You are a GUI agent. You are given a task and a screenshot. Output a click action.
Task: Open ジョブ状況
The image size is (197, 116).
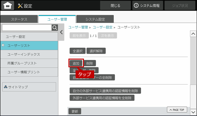click(180, 6)
